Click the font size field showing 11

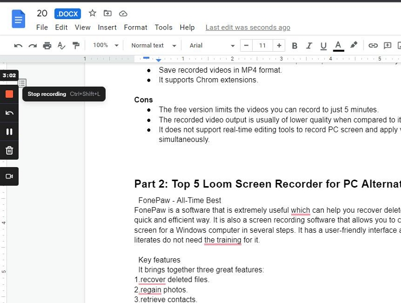tap(262, 46)
